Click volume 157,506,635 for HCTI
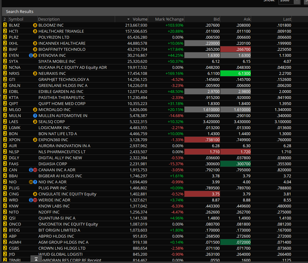The image size is (308, 263). click(136, 31)
